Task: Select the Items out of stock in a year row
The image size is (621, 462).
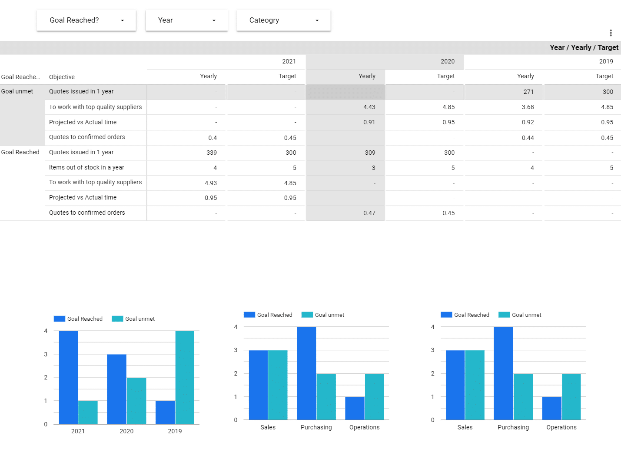Action: (86, 167)
